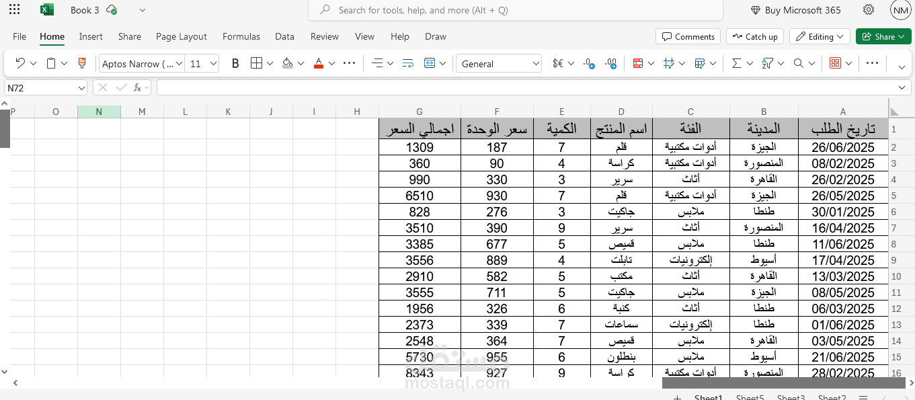The image size is (915, 400).
Task: Click the NM account avatar
Action: click(900, 10)
